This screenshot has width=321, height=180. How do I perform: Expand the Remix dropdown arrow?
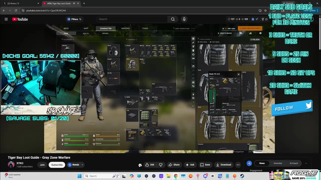(x=82, y=165)
